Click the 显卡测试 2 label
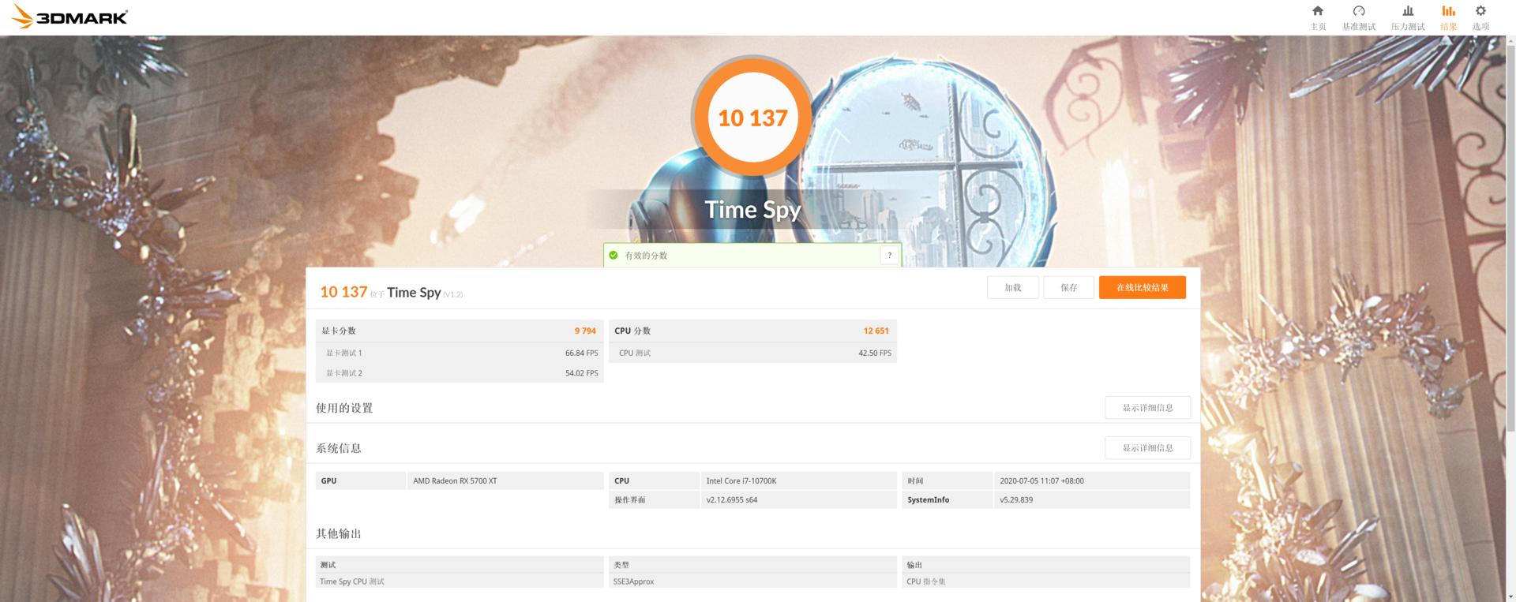Screen dimensions: 1516x602 coord(344,373)
